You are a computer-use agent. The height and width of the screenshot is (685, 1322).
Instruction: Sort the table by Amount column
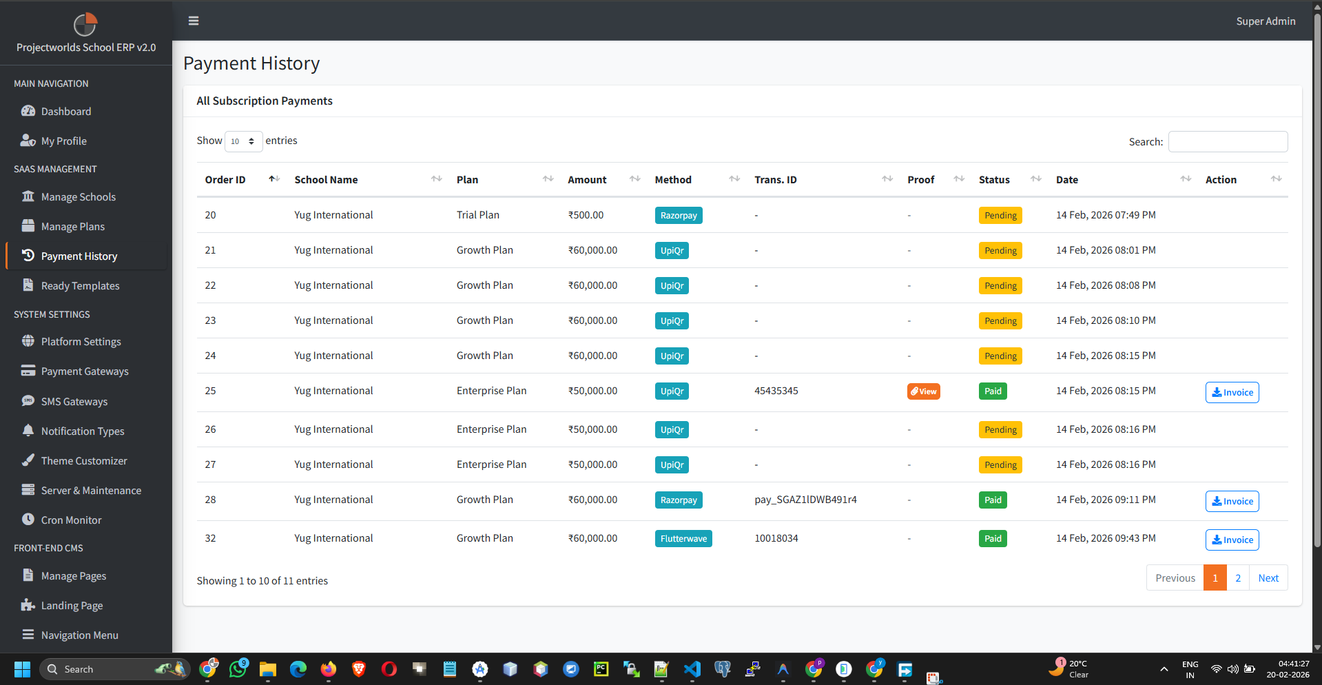[x=586, y=179]
